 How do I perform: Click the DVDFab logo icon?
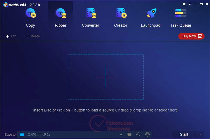tap(6, 5)
